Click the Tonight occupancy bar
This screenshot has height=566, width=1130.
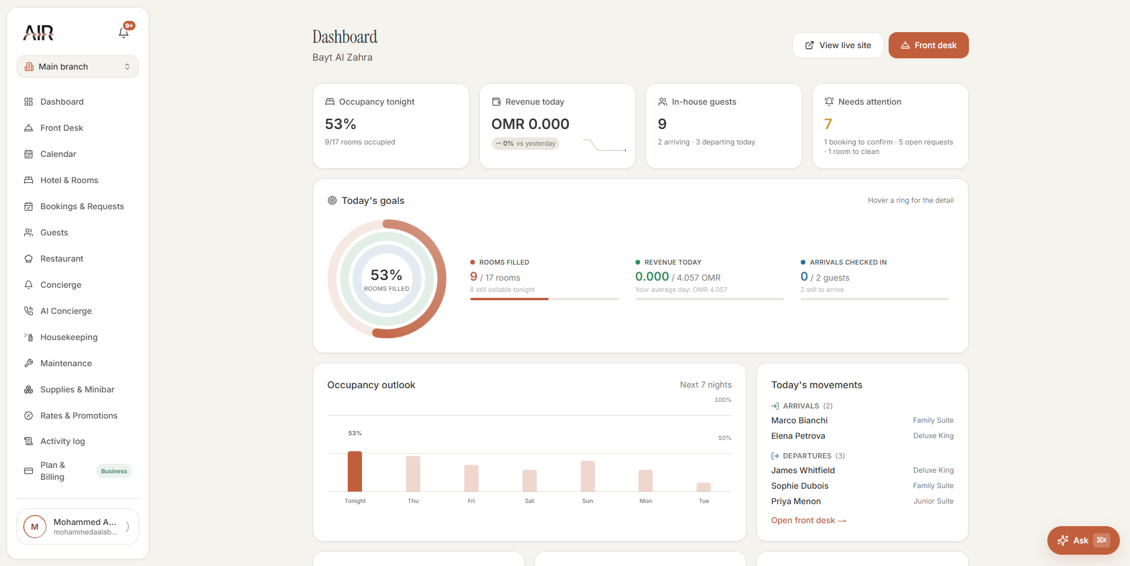355,471
